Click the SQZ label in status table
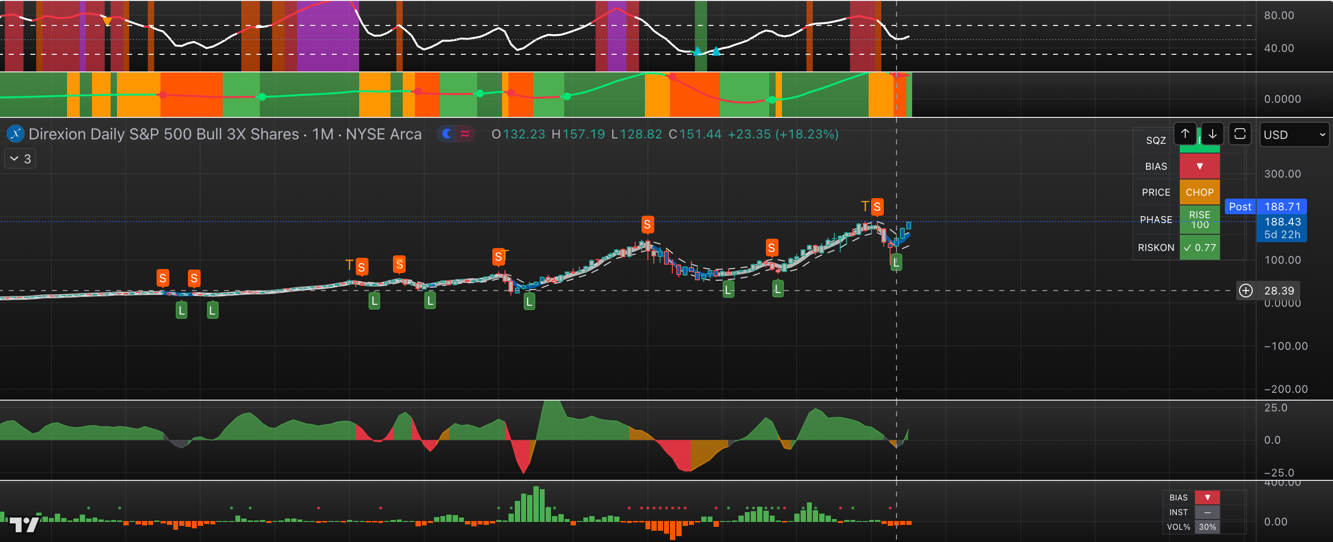This screenshot has width=1333, height=542. pyautogui.click(x=1156, y=141)
